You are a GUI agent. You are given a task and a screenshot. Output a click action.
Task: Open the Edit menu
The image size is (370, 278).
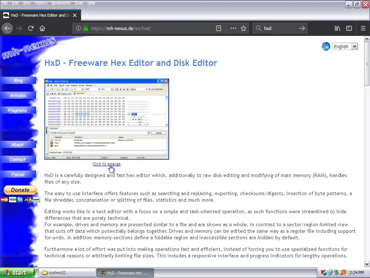tap(15, 3)
